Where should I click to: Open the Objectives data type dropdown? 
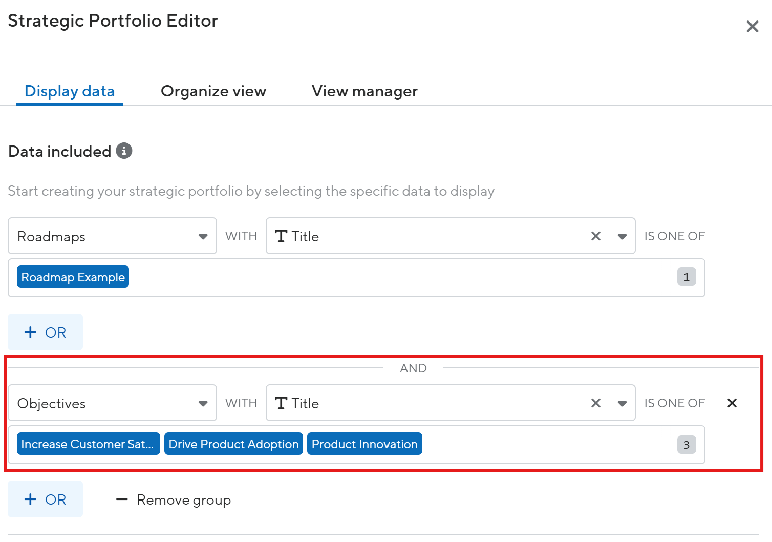click(203, 403)
